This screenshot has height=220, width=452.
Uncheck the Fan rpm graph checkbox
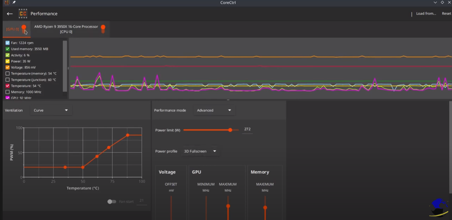8,43
